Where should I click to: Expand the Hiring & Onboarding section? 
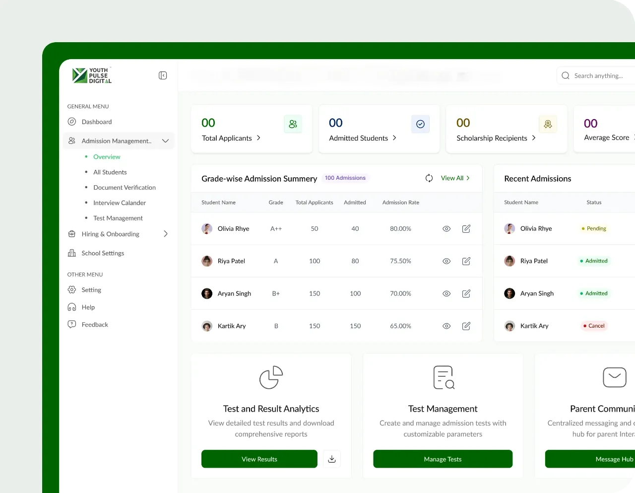click(x=166, y=234)
